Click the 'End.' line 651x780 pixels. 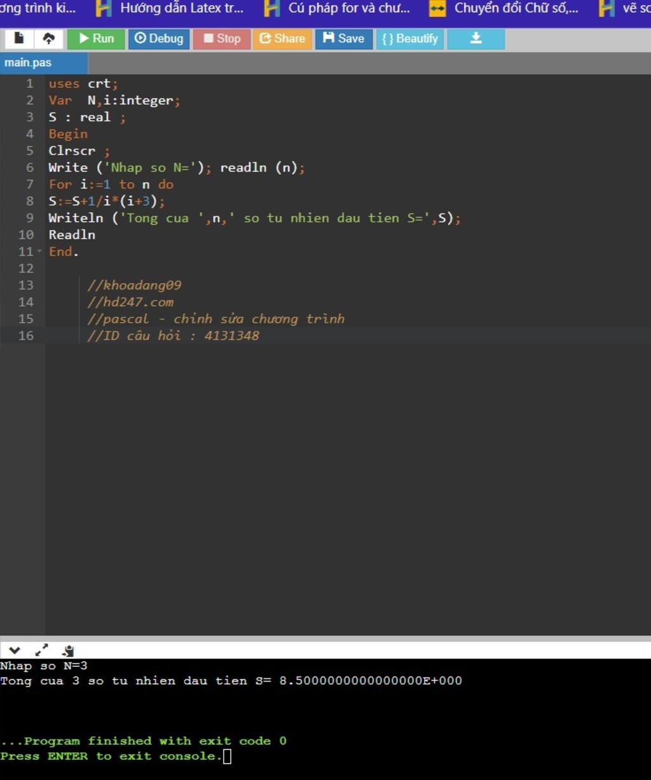coord(64,252)
